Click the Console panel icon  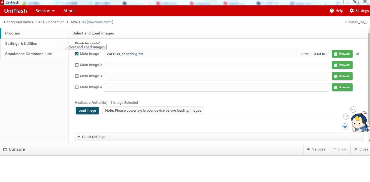(5, 149)
